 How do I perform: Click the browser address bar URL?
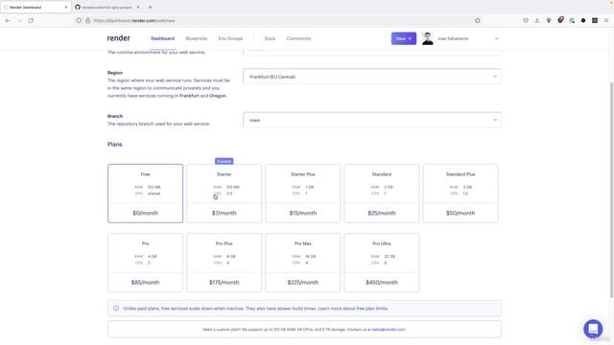pos(134,20)
